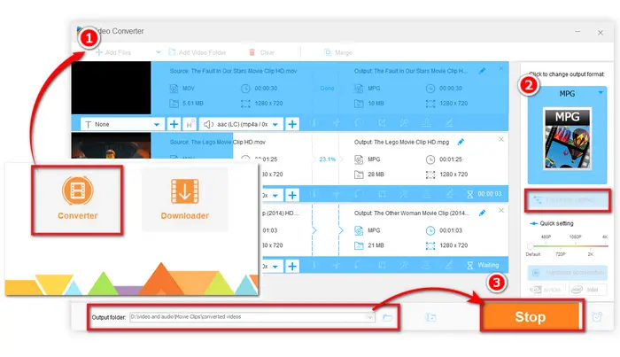Select the black Fault In Our Stars thumbnail

point(111,88)
